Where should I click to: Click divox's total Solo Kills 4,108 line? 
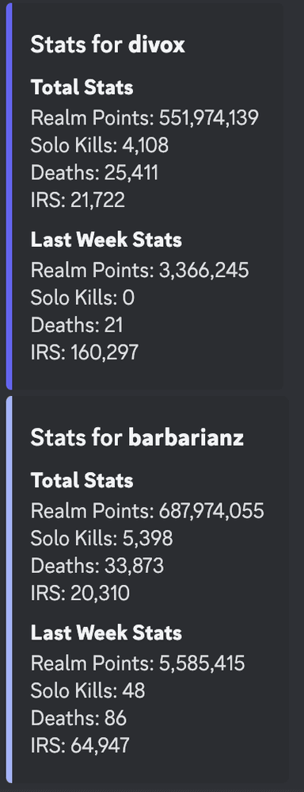tap(100, 145)
